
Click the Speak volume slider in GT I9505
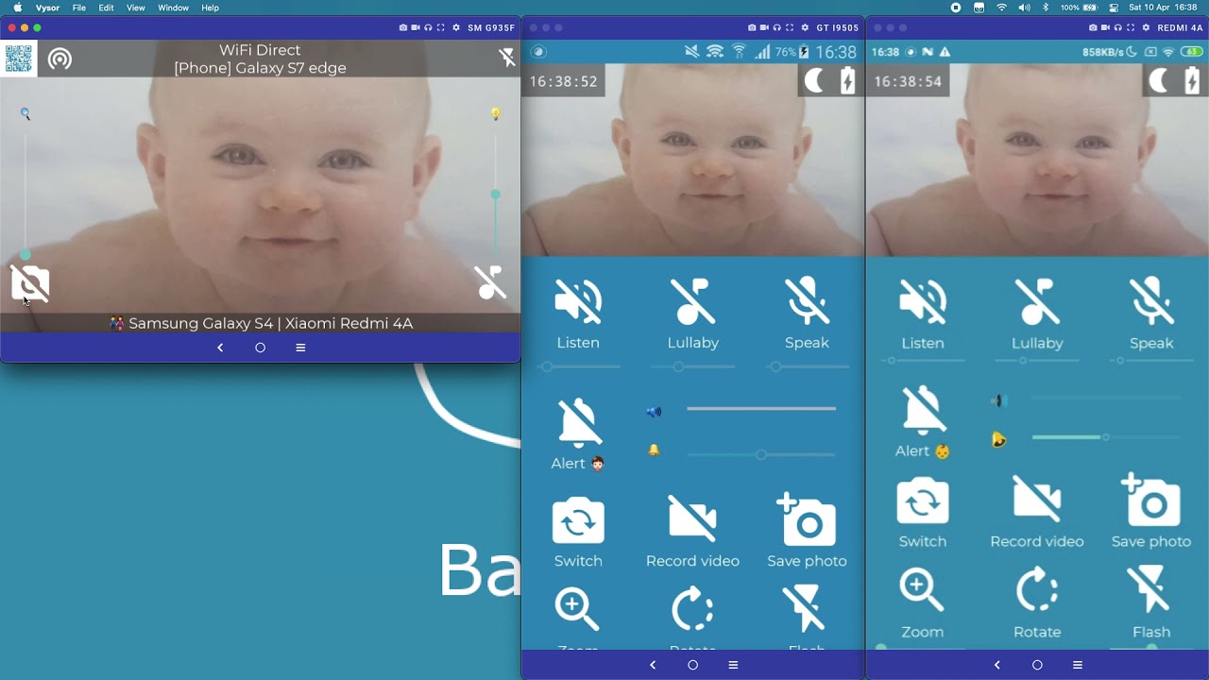click(x=808, y=366)
